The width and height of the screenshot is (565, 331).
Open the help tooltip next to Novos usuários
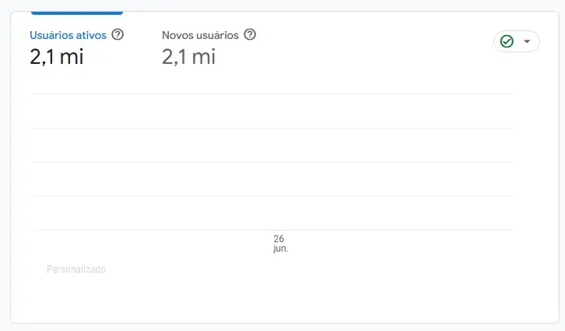tap(250, 35)
